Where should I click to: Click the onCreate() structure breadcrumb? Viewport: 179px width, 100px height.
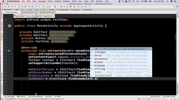45,16
